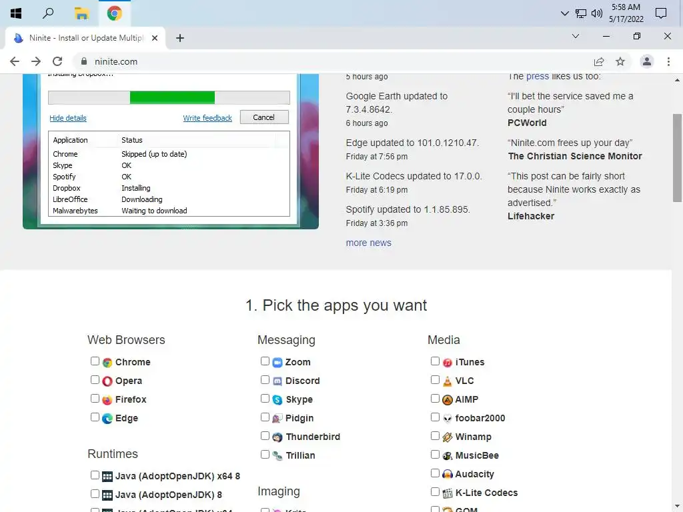The image size is (683, 512).
Task: Click the Discord app icon
Action: coord(277,381)
